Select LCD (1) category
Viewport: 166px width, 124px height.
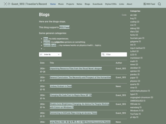[133, 54]
